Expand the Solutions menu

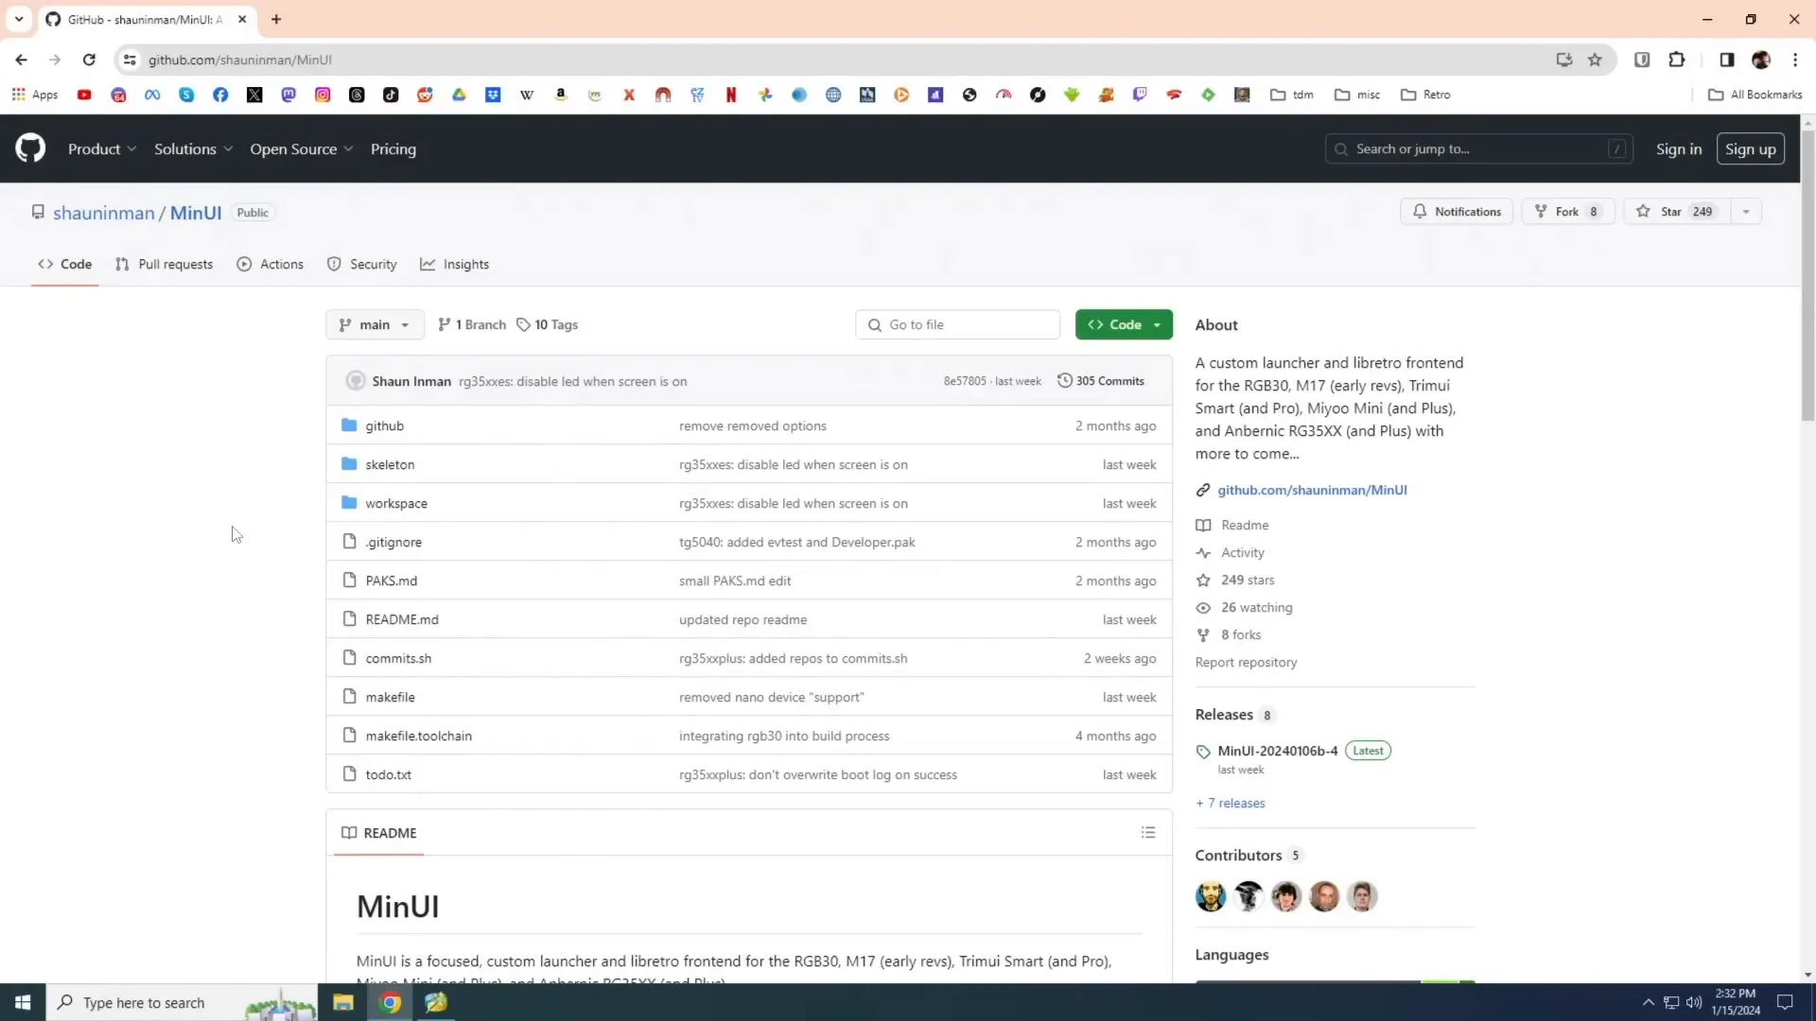click(193, 149)
